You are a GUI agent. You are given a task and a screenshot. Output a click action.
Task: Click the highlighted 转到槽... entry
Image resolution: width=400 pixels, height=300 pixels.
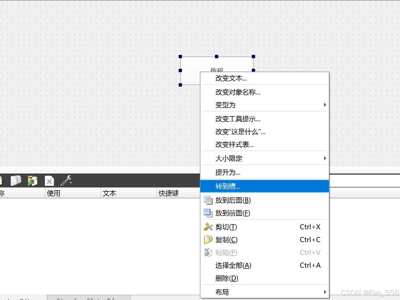coord(265,186)
